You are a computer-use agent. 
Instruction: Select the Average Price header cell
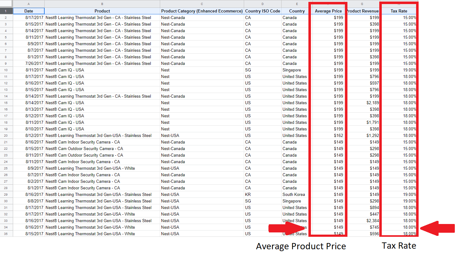328,11
